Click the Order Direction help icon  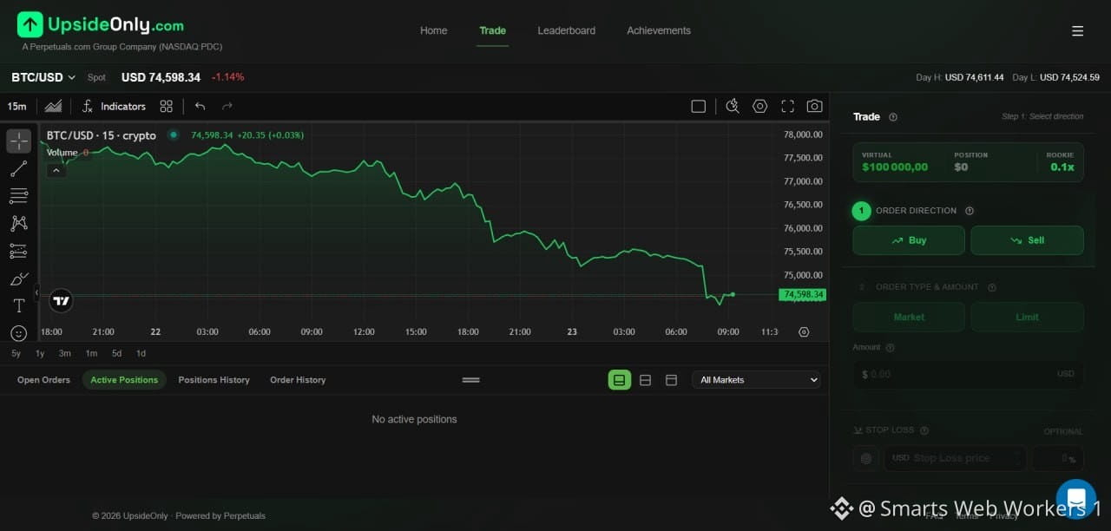(970, 211)
